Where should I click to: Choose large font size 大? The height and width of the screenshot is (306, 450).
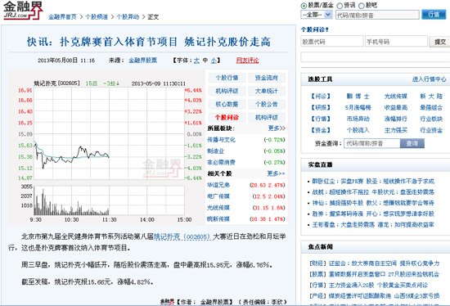tap(196, 61)
